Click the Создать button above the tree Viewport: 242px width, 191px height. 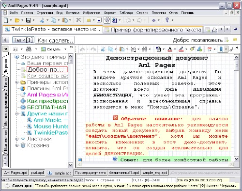click(51, 49)
